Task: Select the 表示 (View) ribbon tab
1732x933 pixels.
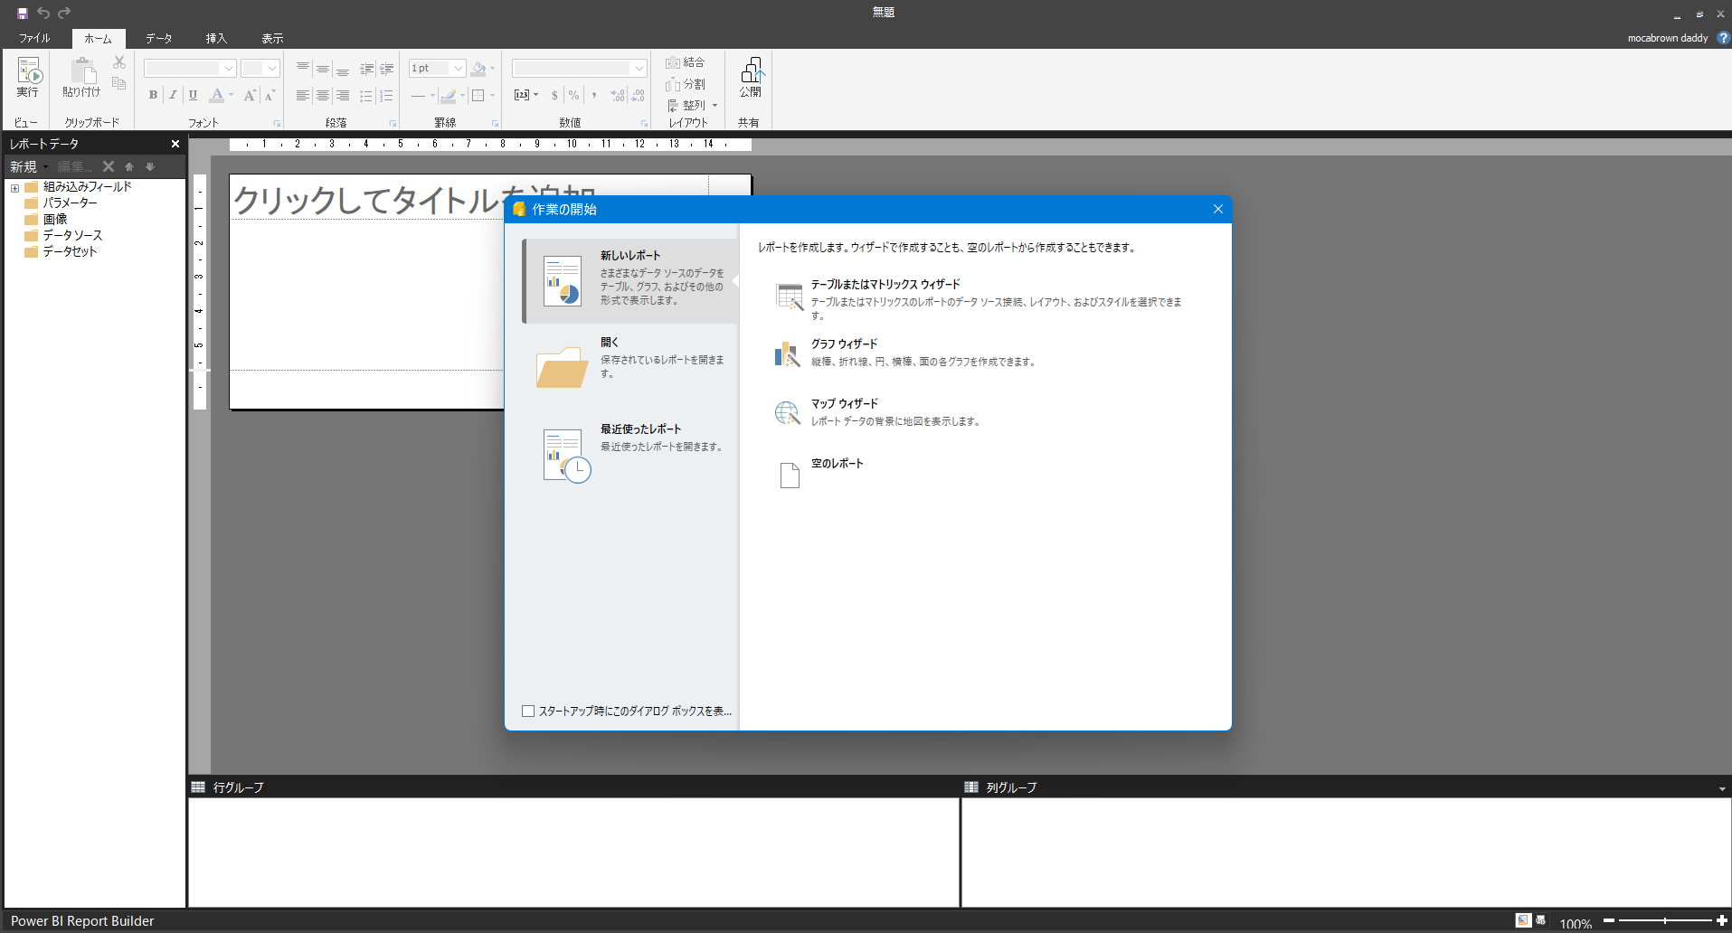Action: [x=272, y=38]
